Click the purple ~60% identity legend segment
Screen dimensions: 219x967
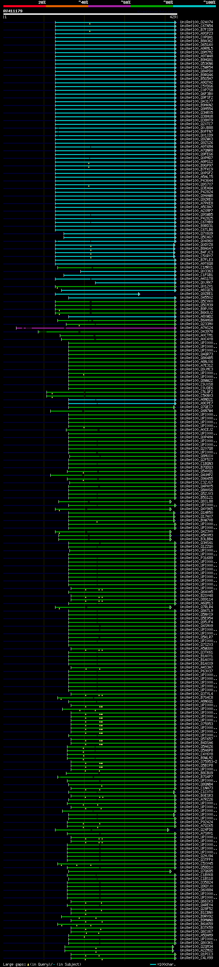point(109,7)
